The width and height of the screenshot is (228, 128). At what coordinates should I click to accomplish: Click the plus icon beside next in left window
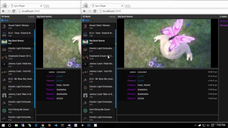tap(2, 20)
